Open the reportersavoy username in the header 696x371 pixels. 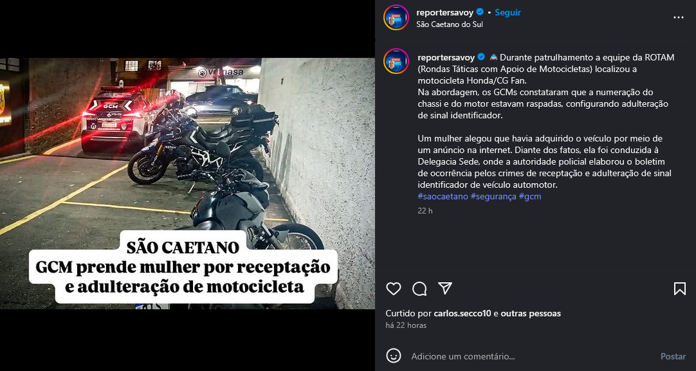coord(444,12)
